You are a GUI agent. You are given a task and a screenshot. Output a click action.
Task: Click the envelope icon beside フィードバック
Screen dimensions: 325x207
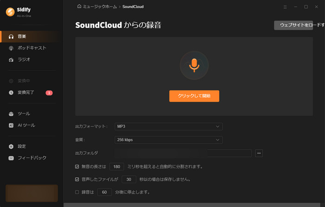11,158
